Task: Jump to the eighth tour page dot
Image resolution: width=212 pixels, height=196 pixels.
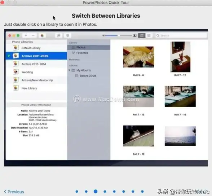Action: [x=142, y=191]
